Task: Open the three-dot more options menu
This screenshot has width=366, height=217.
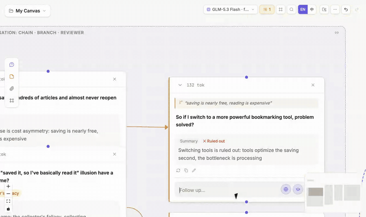Action: pos(335,10)
